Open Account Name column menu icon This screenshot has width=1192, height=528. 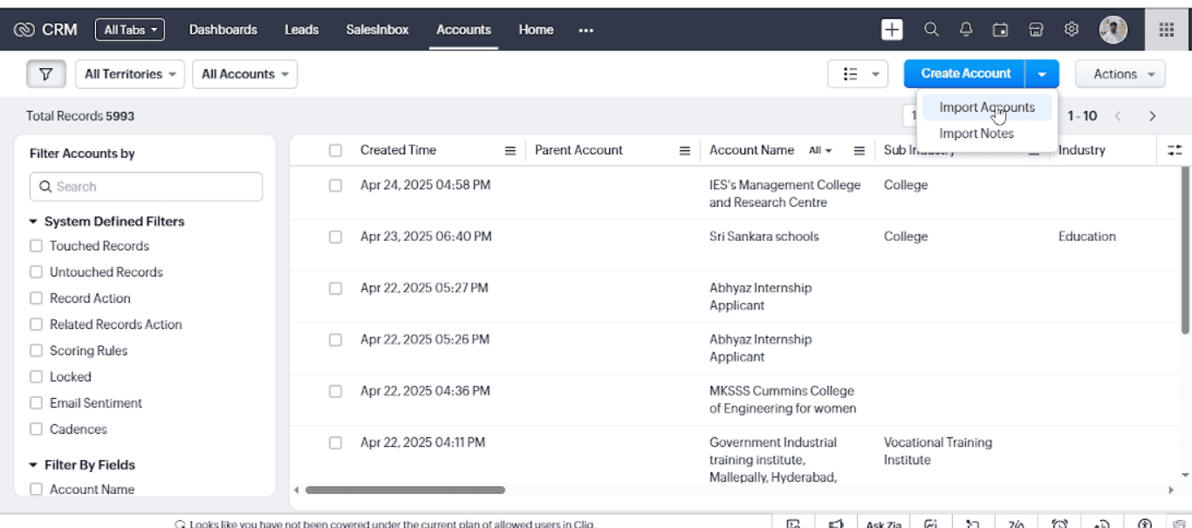(860, 150)
